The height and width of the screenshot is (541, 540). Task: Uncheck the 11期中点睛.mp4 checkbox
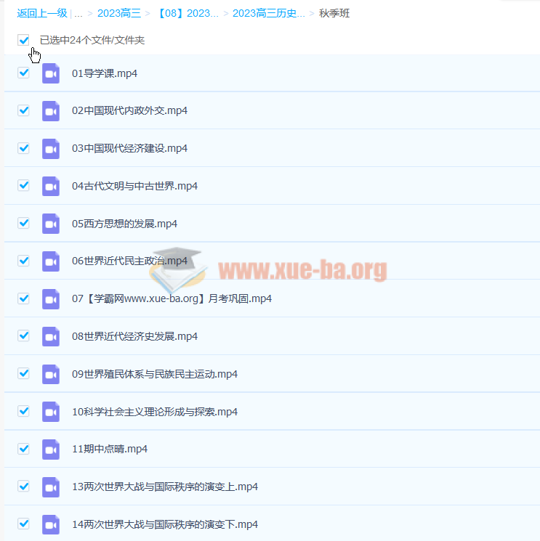(x=23, y=449)
